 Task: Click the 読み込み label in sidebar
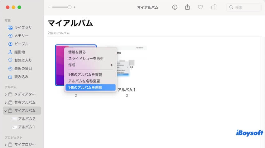click(x=21, y=77)
